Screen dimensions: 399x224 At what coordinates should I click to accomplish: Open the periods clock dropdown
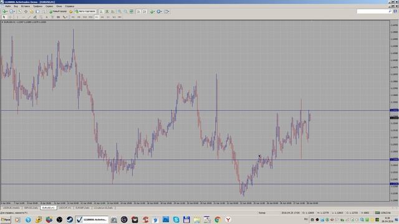tap(160, 11)
